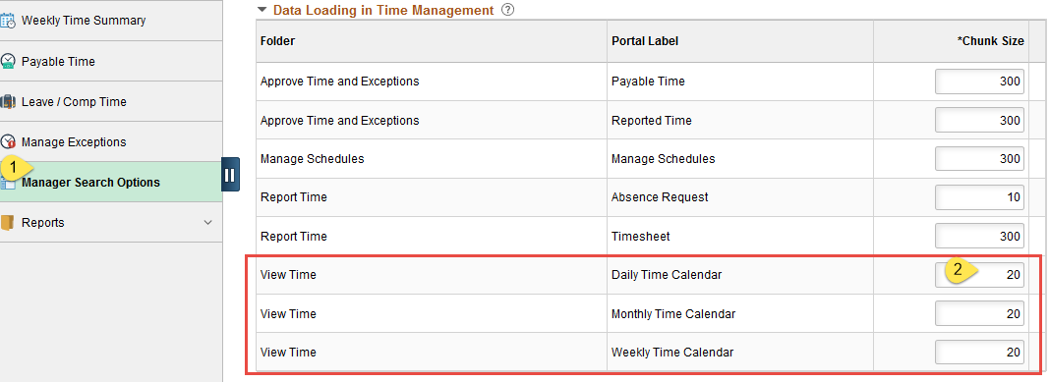1049x382 pixels.
Task: Edit Manage Schedules chunk size value
Action: pyautogui.click(x=979, y=159)
